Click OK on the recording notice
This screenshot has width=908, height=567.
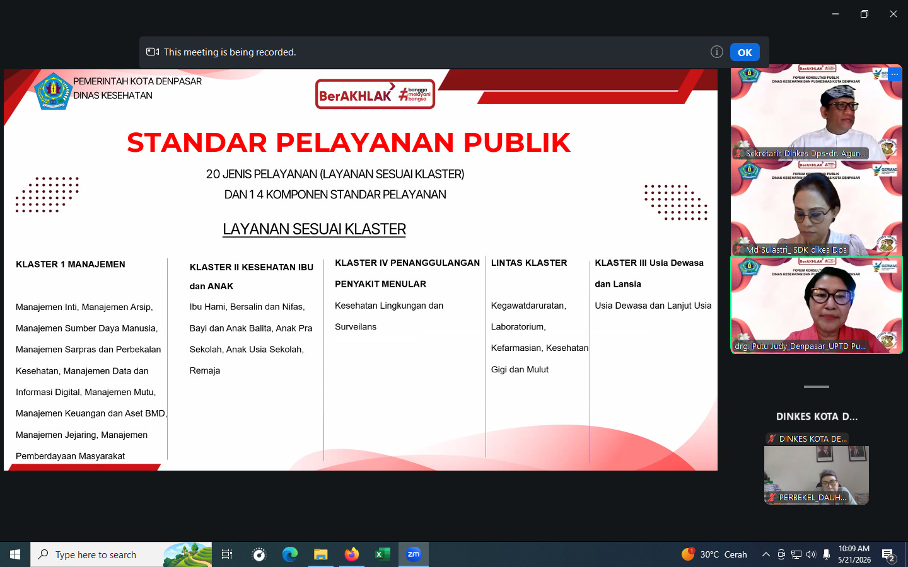pyautogui.click(x=745, y=52)
